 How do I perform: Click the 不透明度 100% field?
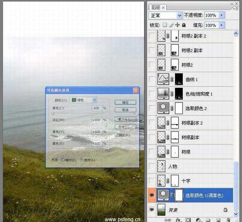pos(212,15)
